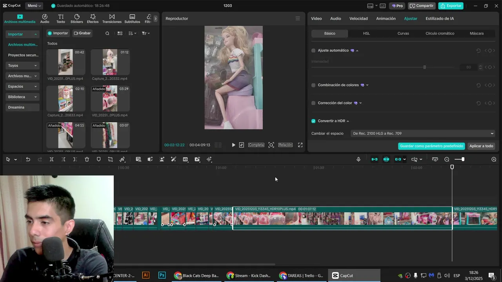The image size is (502, 282).
Task: Select the Máscara sub-tab
Action: tap(477, 33)
